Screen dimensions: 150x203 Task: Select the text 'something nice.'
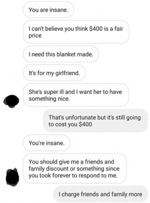pos(49,99)
